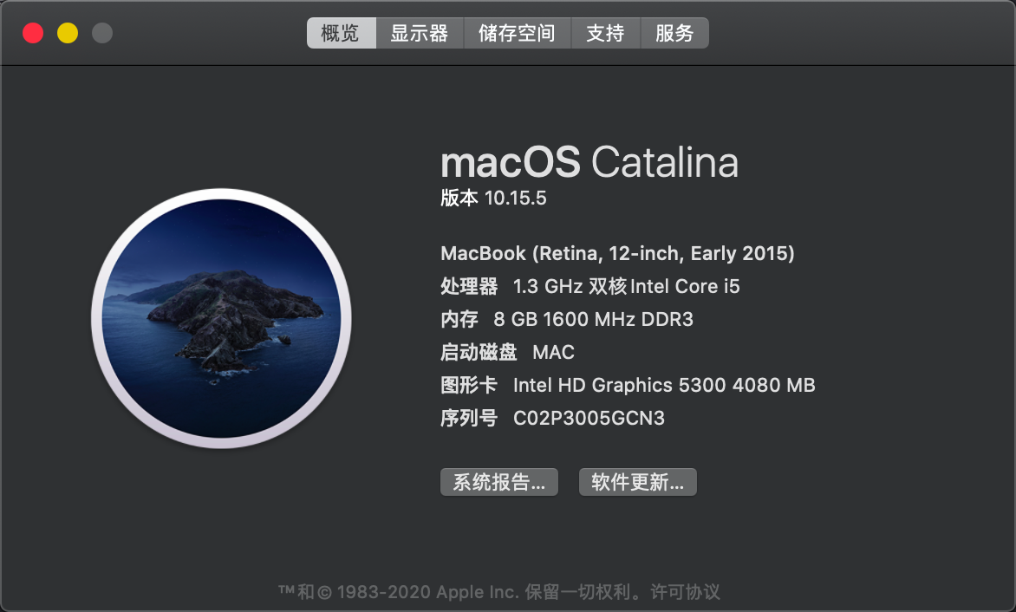
Task: Click the 软件更新... button
Action: [637, 482]
